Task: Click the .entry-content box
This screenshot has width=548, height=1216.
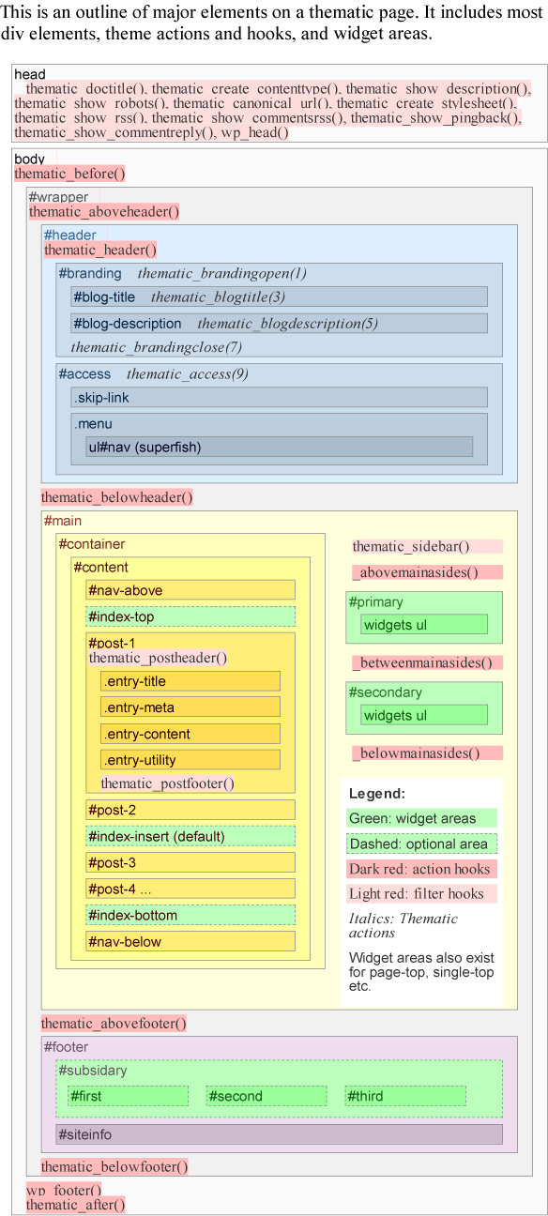Action: point(190,734)
